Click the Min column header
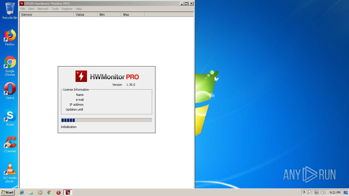 (109, 14)
